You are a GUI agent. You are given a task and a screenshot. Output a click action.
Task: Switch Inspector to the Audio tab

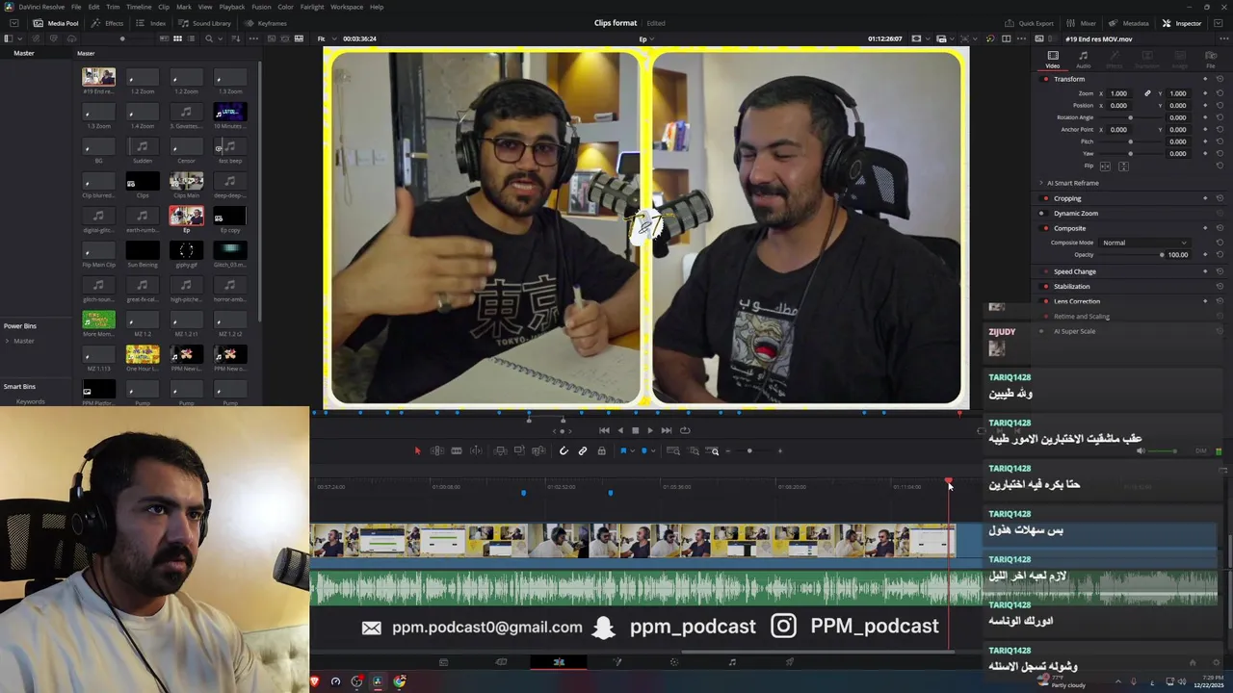1084,60
